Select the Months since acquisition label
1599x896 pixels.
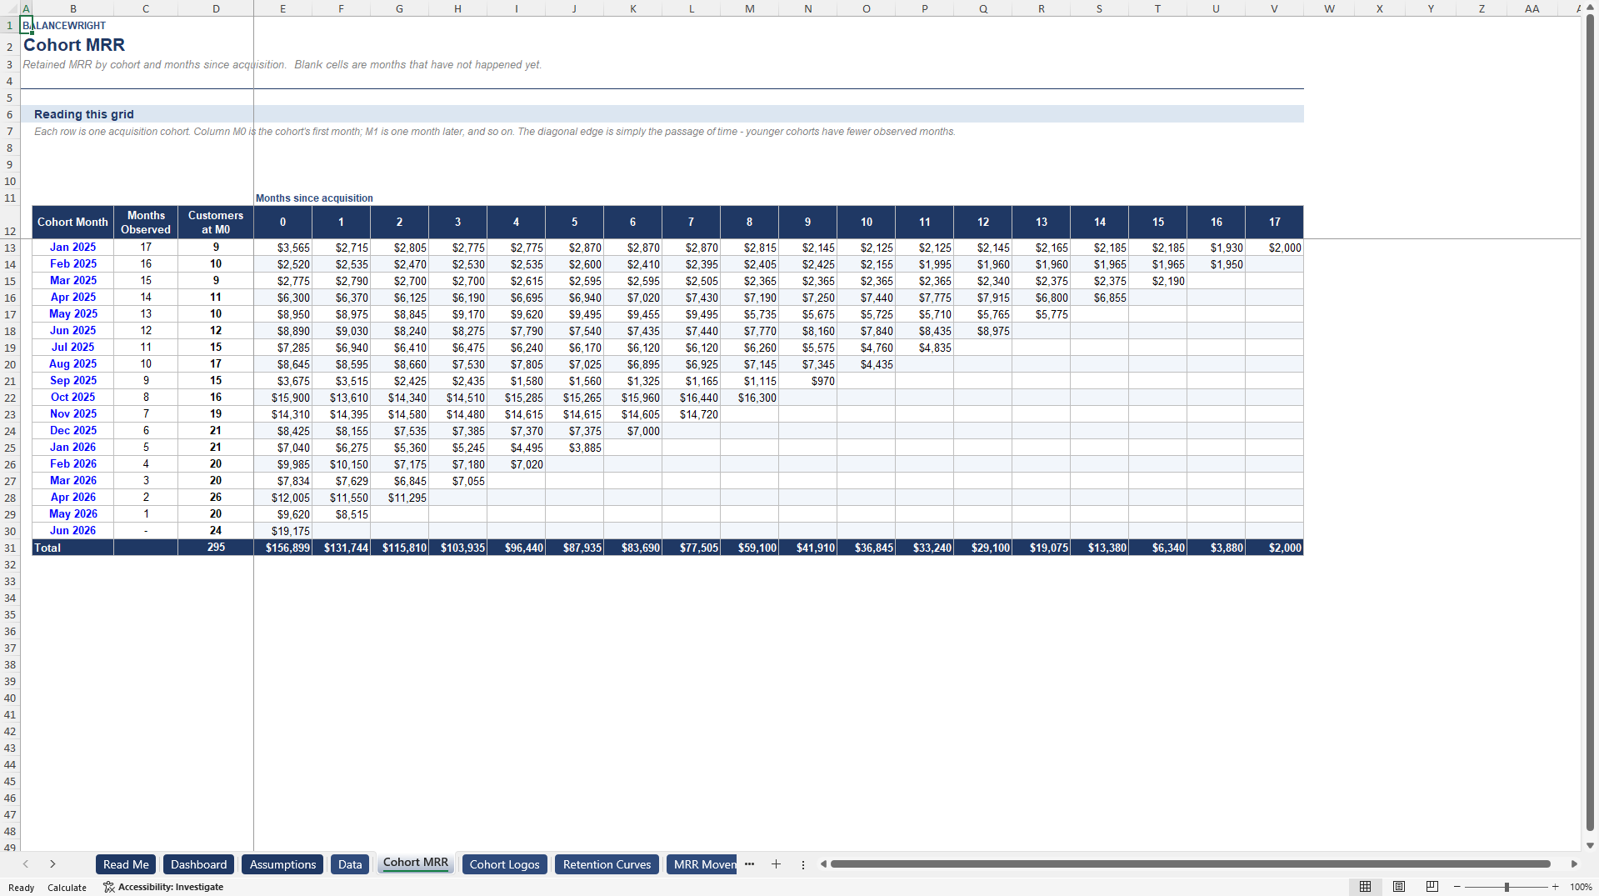pyautogui.click(x=314, y=198)
